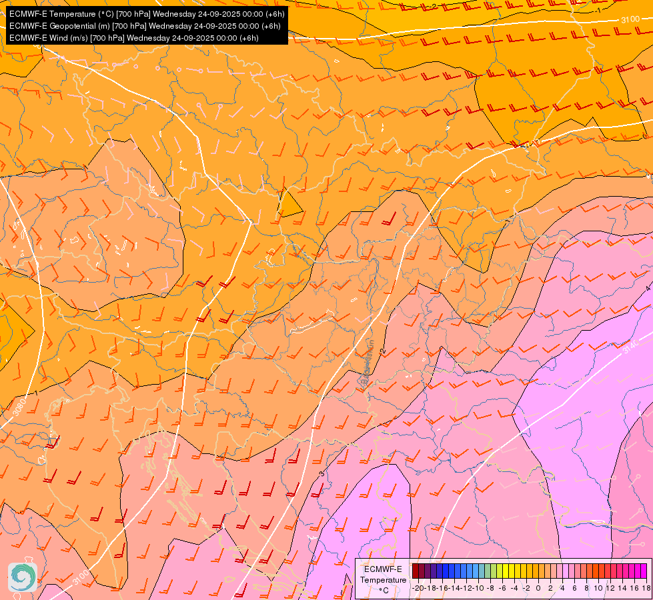653x600 pixels.
Task: Click the 3100 contour label at bottom-left
Action: tap(81, 577)
